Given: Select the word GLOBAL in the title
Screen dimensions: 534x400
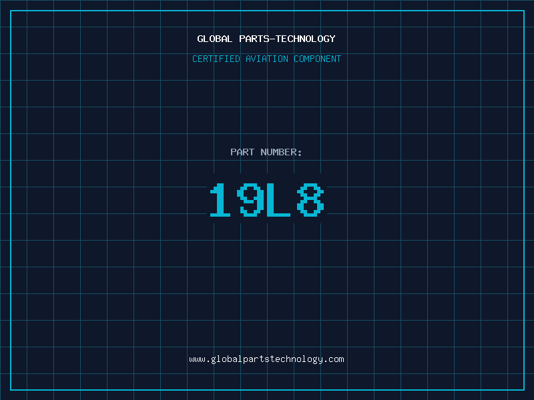Looking at the screenshot, I should coord(215,39).
